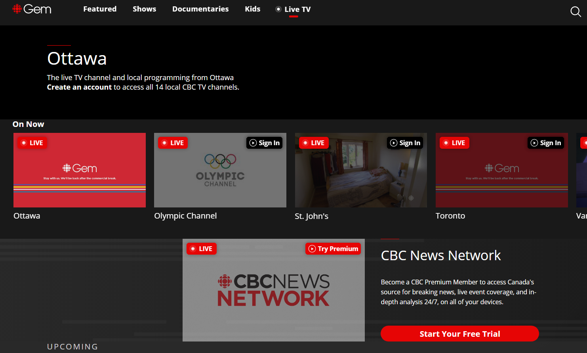Click the Ottawa channel title text

click(27, 216)
